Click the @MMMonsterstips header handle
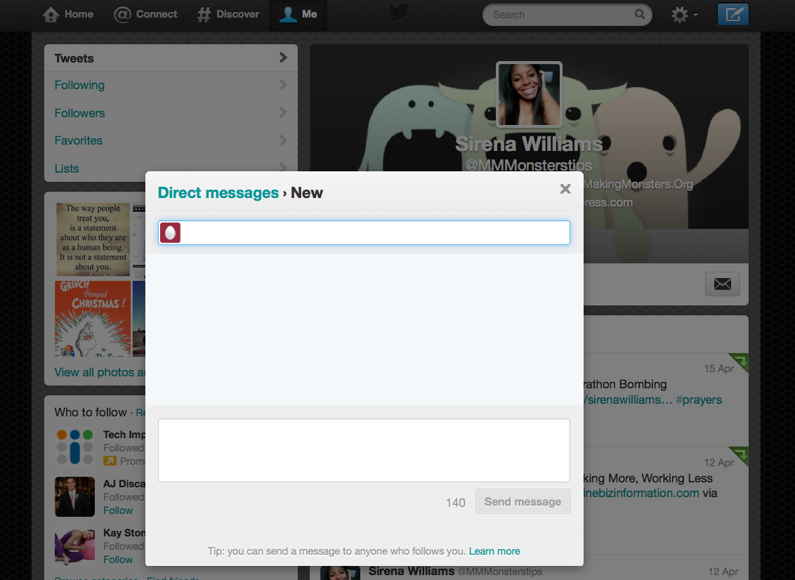Screen dimensions: 795x580 pos(529,165)
